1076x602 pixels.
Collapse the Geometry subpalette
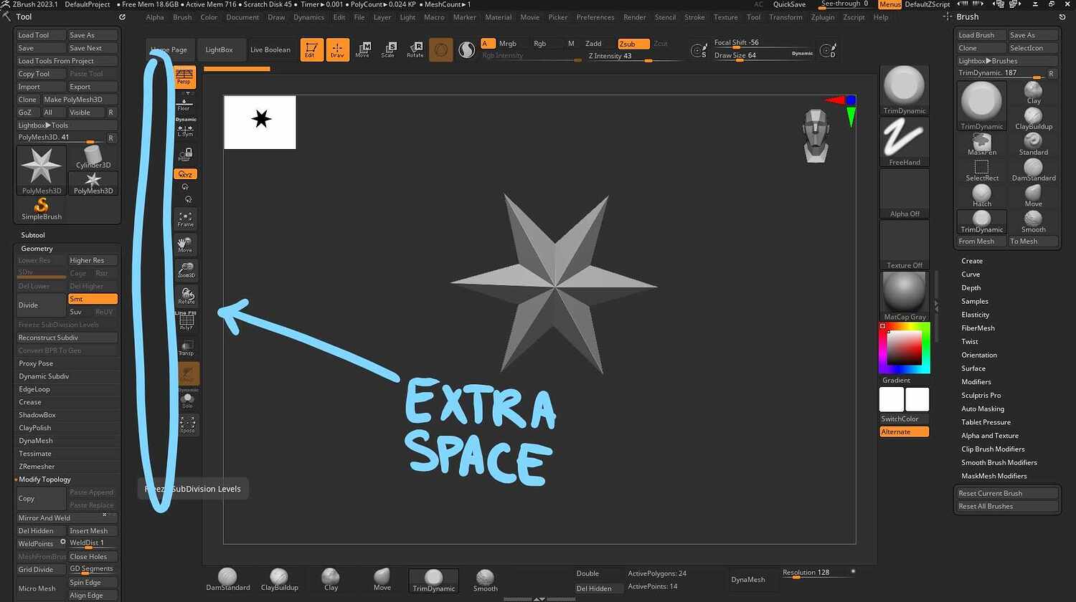[36, 248]
